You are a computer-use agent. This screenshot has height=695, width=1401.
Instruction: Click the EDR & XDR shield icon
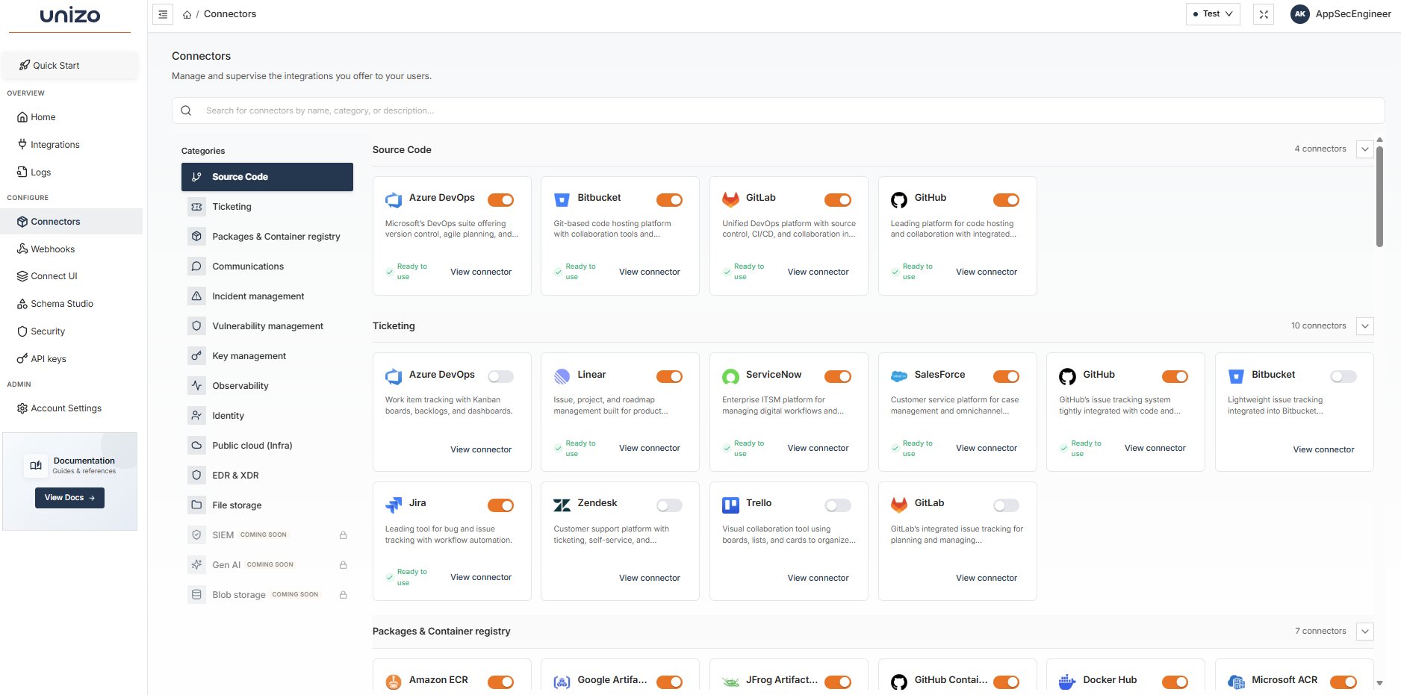[x=196, y=476]
